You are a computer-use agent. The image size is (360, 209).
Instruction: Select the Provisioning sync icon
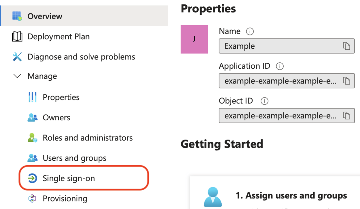point(32,198)
